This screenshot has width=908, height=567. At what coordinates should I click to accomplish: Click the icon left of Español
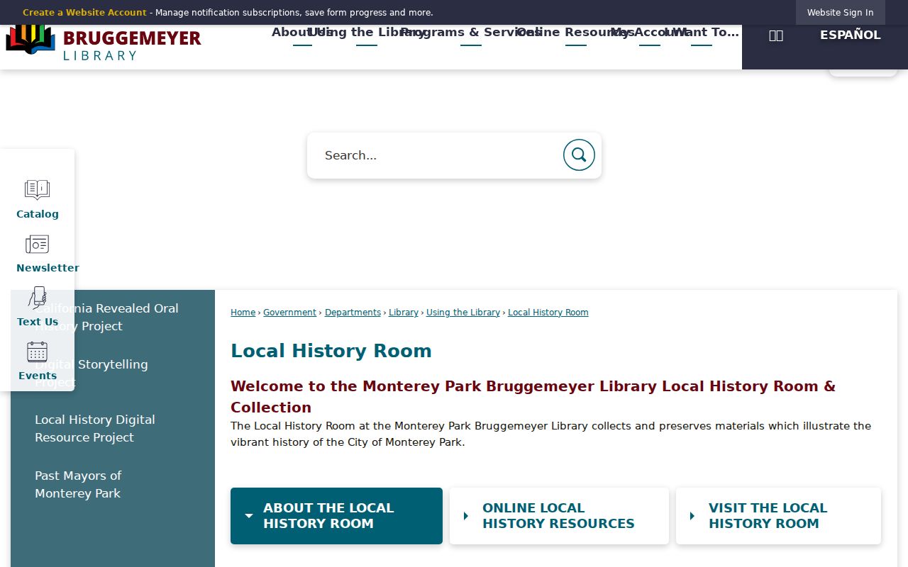tap(776, 35)
